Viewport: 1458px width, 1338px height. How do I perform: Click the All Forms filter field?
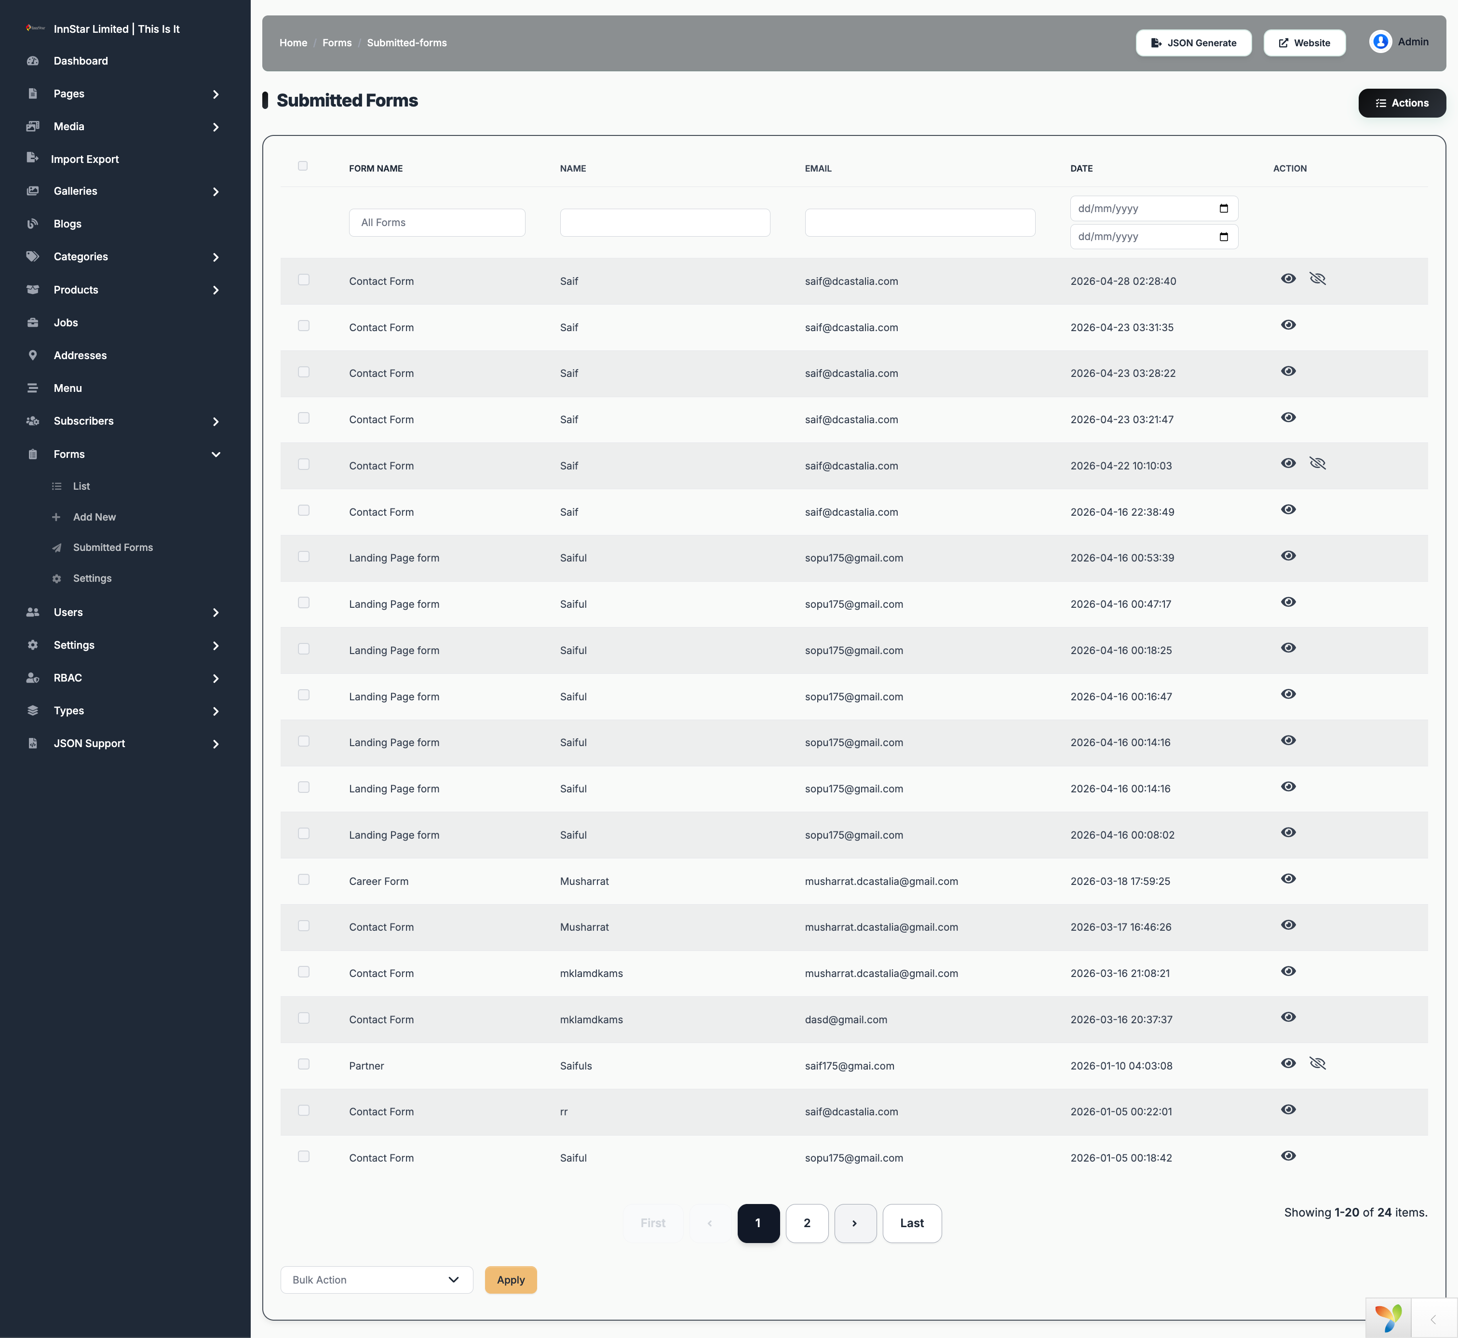[437, 223]
